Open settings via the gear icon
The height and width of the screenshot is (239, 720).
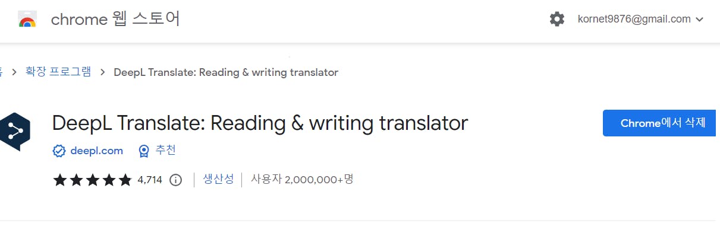[x=556, y=19]
